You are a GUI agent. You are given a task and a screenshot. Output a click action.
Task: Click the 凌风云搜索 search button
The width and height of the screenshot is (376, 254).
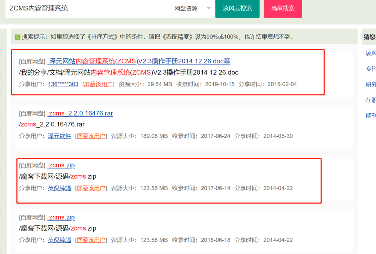tap(237, 8)
